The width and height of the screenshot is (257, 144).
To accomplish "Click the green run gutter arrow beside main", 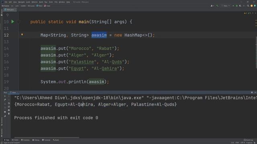I will coord(12,22).
